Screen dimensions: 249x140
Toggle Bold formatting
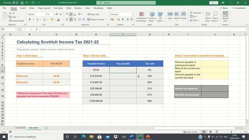(x=30, y=19)
